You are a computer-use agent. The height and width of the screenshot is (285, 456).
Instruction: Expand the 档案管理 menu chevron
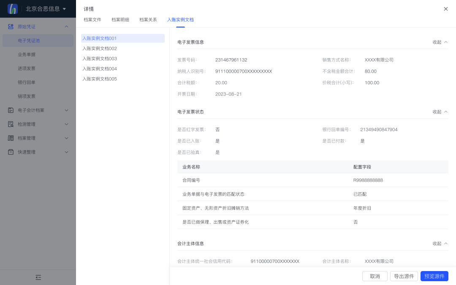(66, 138)
